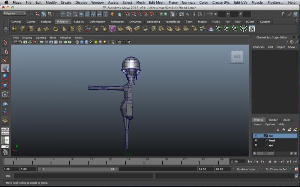The width and height of the screenshot is (300, 187).
Task: Open the Polygons menu set dropdown
Action: click(x=14, y=13)
